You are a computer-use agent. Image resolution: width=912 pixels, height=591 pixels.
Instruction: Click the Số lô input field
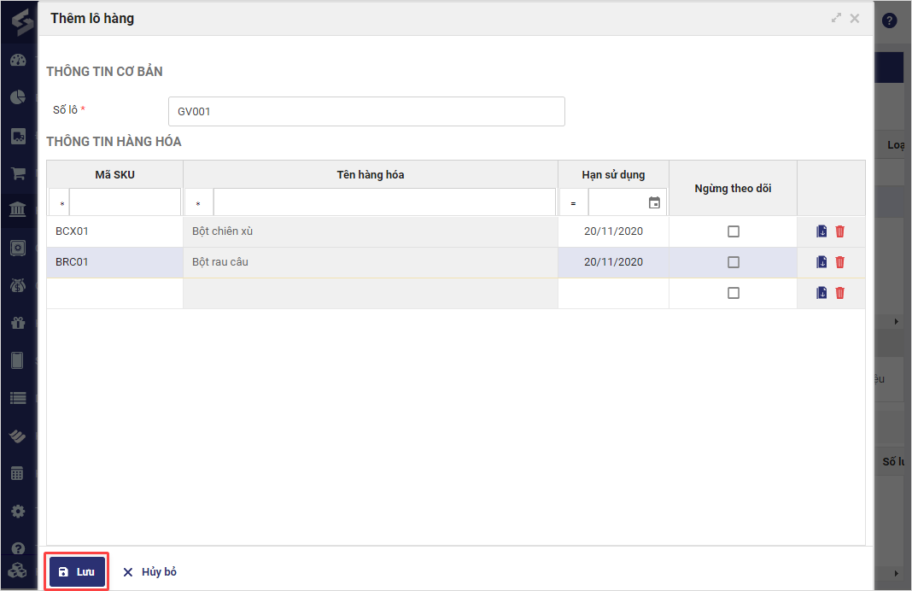click(x=366, y=111)
